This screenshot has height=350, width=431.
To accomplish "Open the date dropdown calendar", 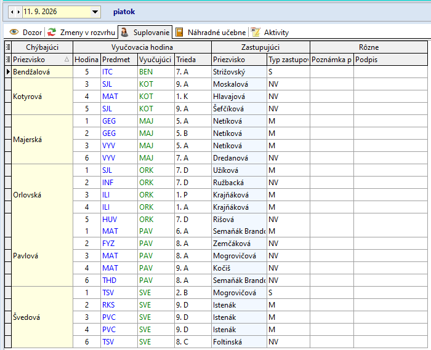I will tap(95, 12).
